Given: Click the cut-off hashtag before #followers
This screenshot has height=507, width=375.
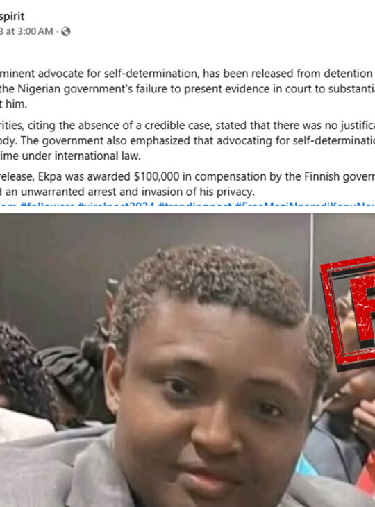Looking at the screenshot, I should tap(9, 205).
